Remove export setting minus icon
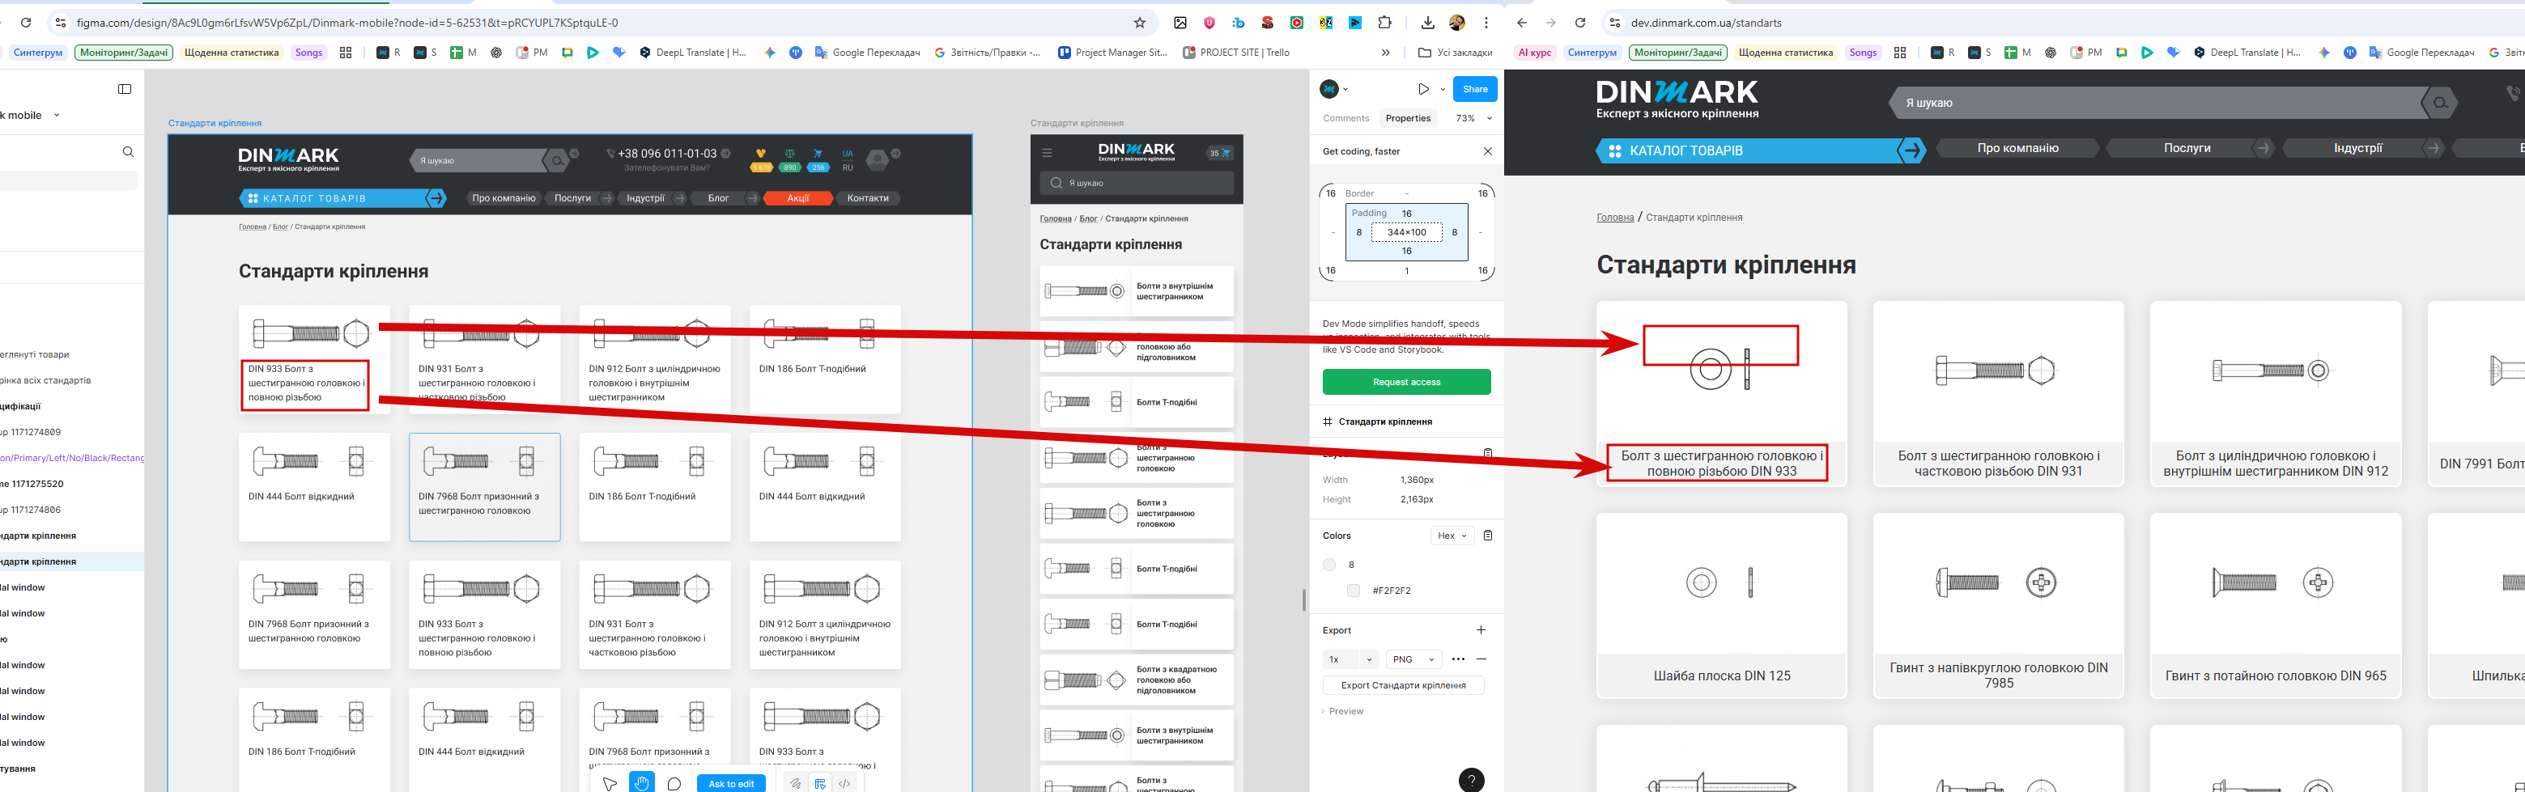 pos(1481,660)
